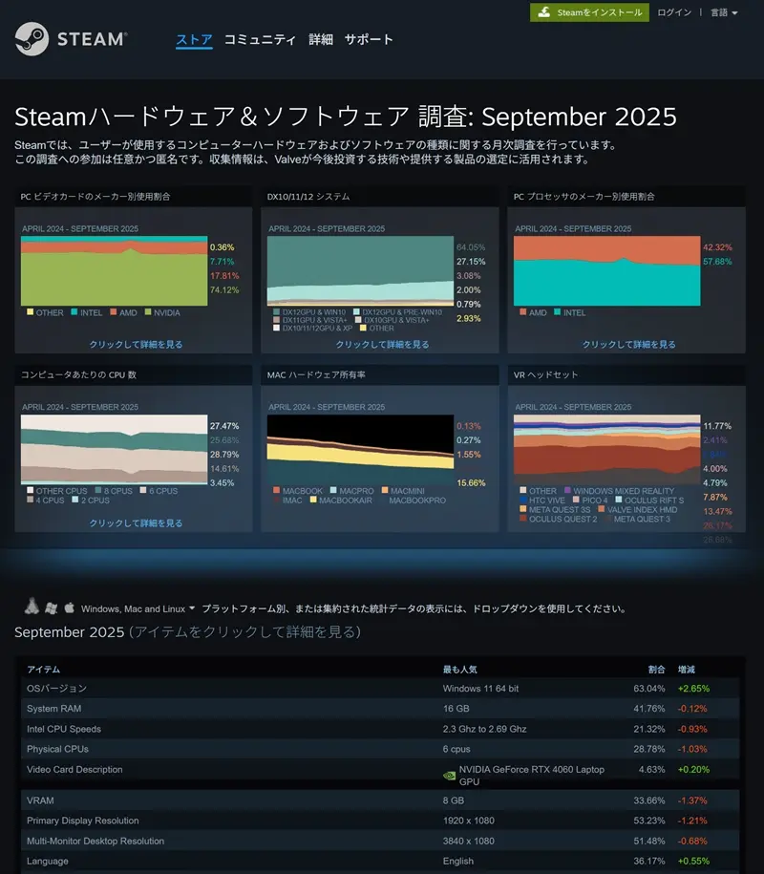Click the details link under the video card maker chart
Viewport: 764px width, 874px height.
pos(136,344)
